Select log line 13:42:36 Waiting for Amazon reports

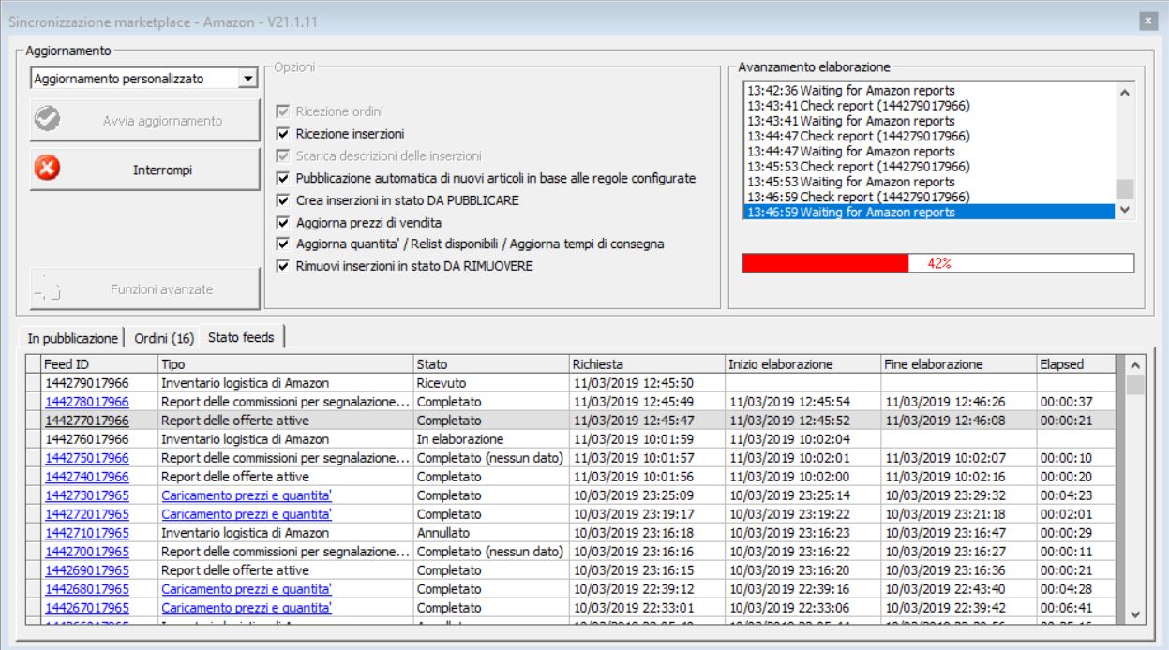931,91
